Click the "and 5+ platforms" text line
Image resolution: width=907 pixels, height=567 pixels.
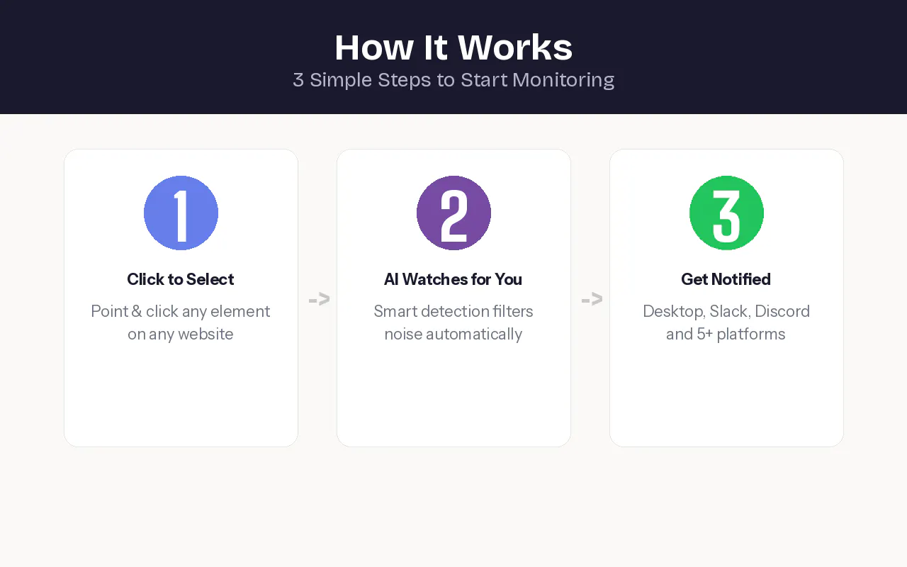click(726, 334)
